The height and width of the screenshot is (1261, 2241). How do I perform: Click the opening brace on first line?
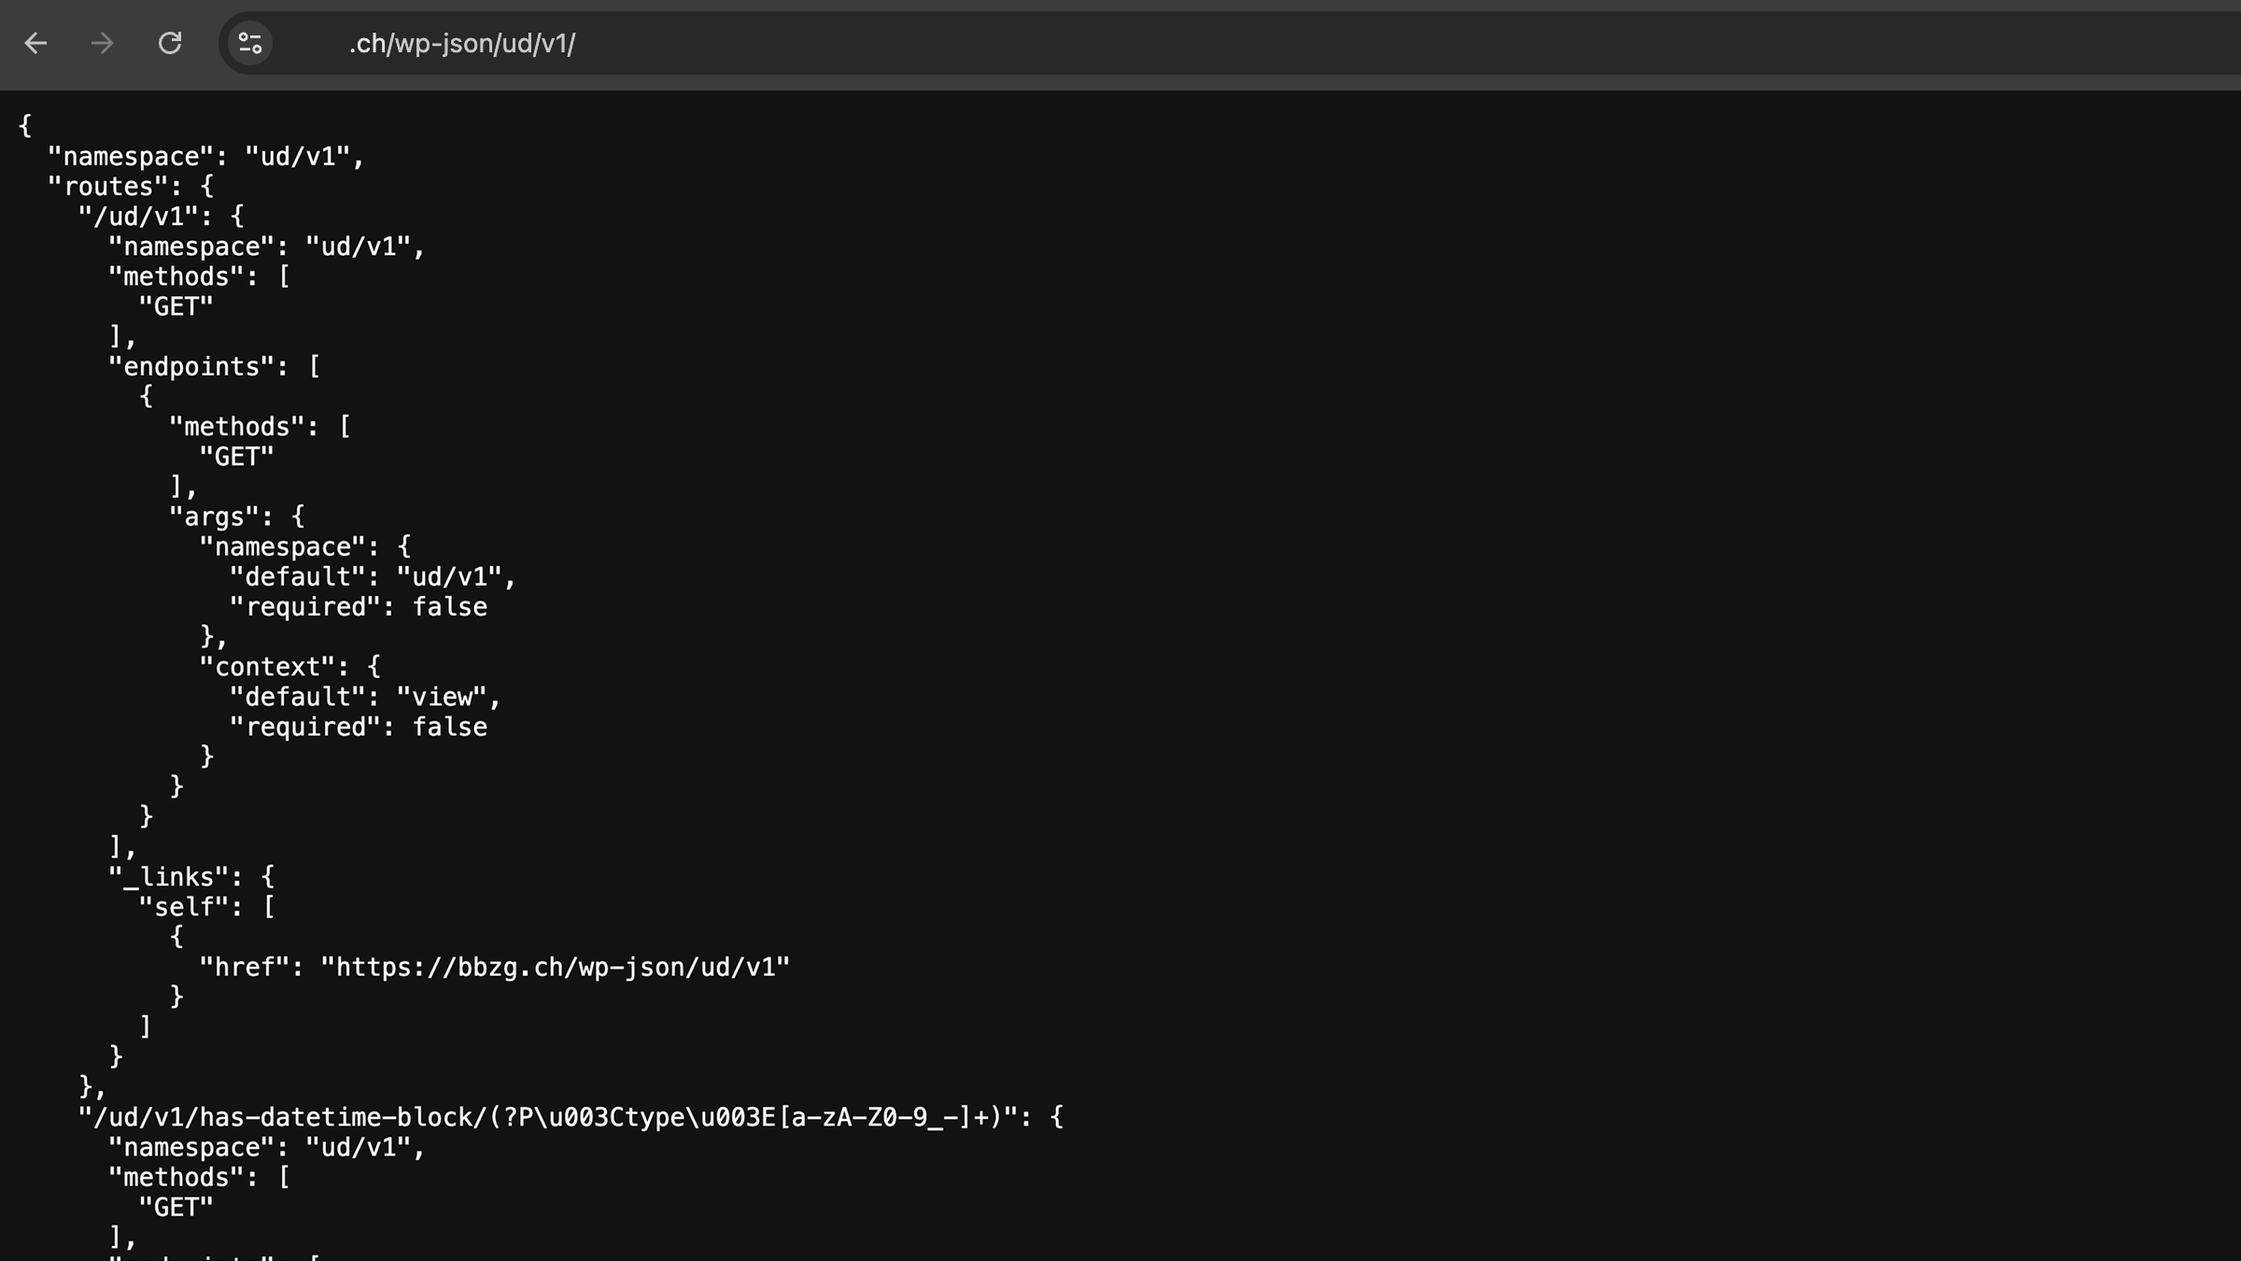[25, 125]
